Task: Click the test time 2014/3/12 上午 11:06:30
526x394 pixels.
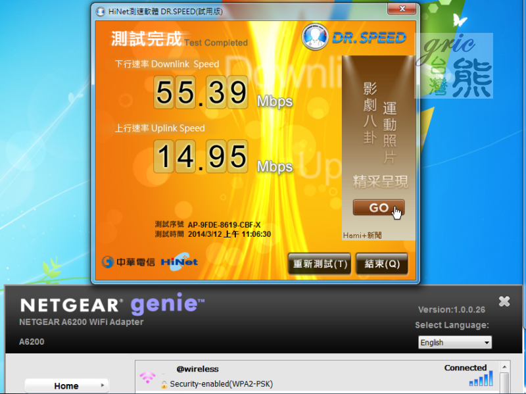Action: [229, 234]
